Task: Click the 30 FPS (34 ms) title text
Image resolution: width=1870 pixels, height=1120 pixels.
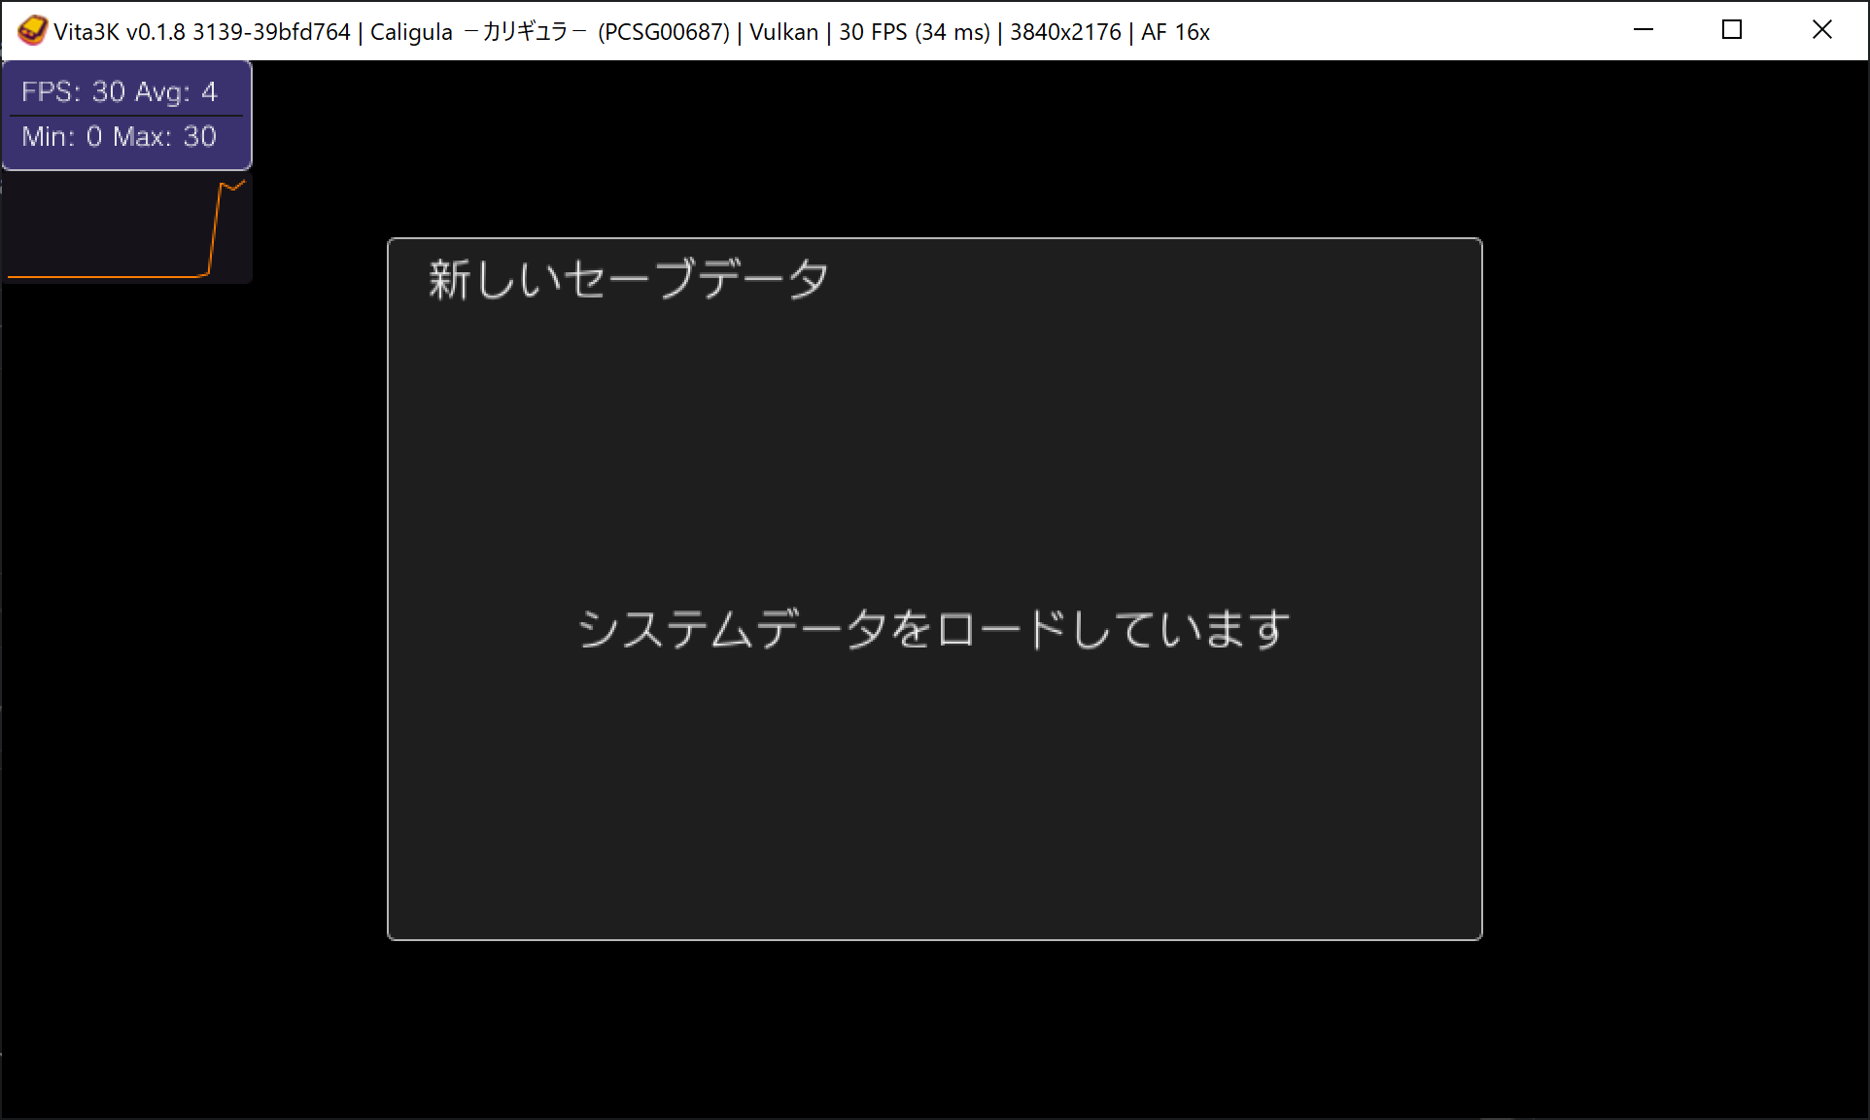Action: pyautogui.click(x=914, y=32)
